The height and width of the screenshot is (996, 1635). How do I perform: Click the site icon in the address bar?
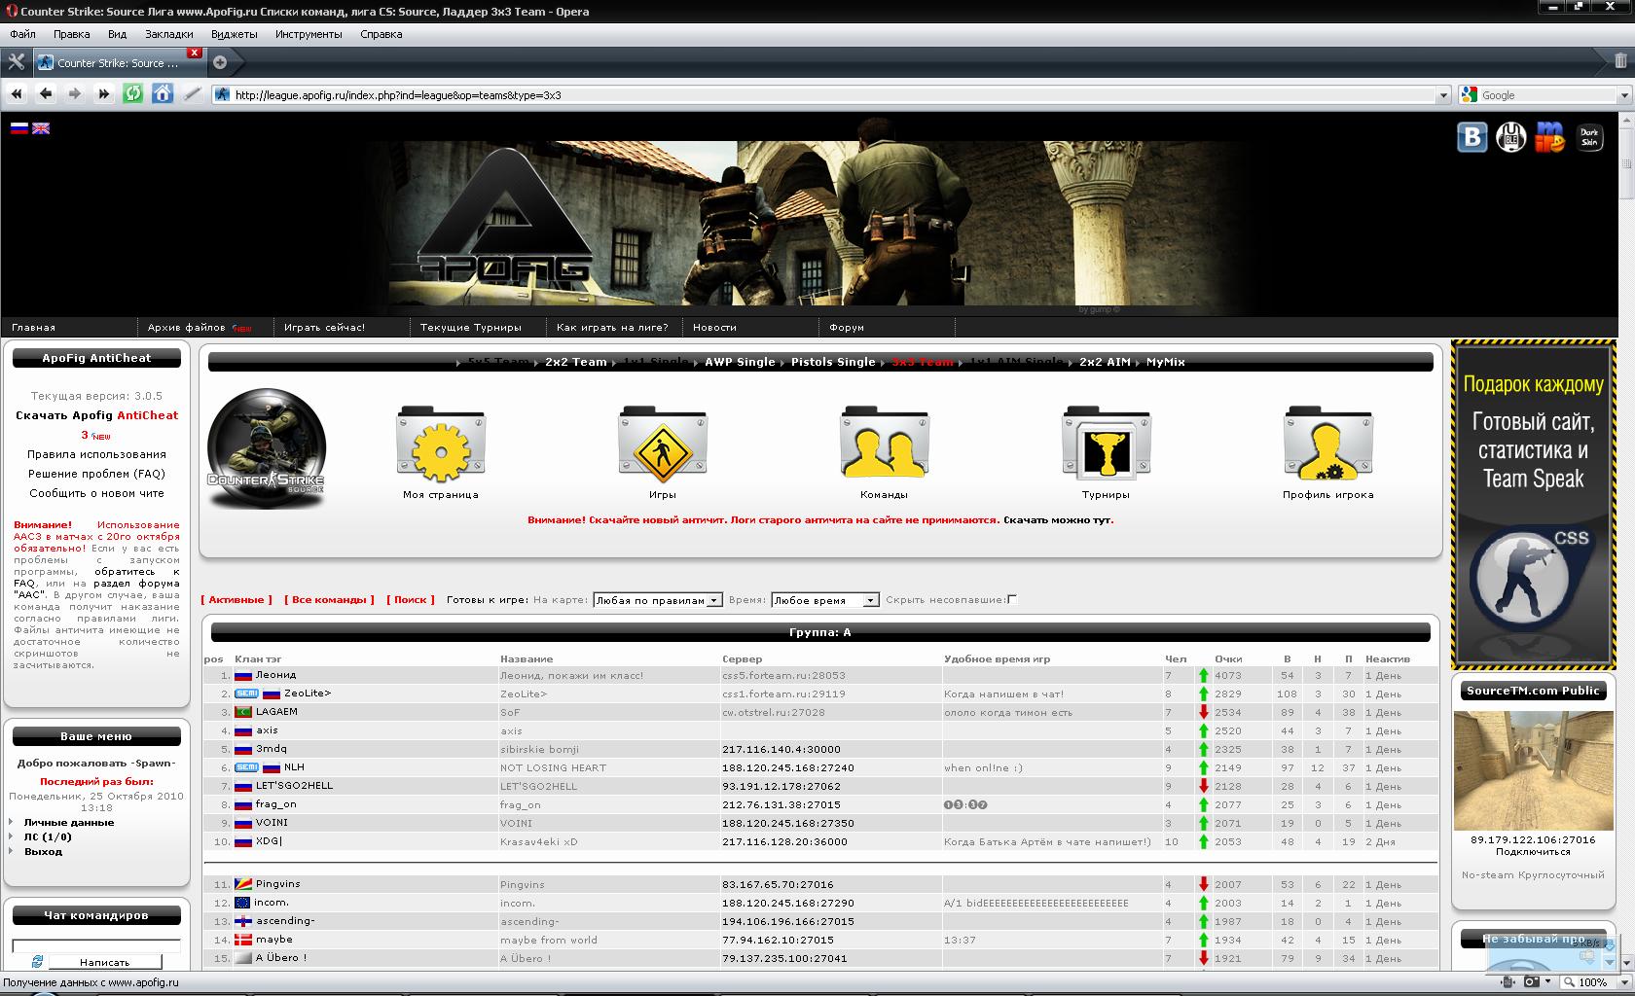[x=223, y=94]
